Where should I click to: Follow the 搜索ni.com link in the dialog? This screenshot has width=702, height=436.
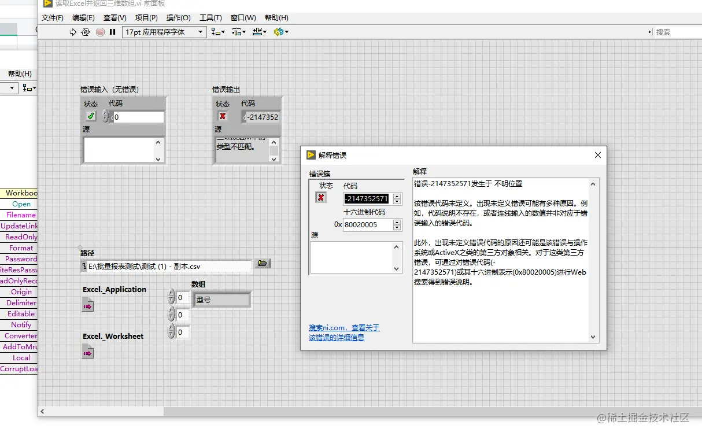click(x=343, y=327)
